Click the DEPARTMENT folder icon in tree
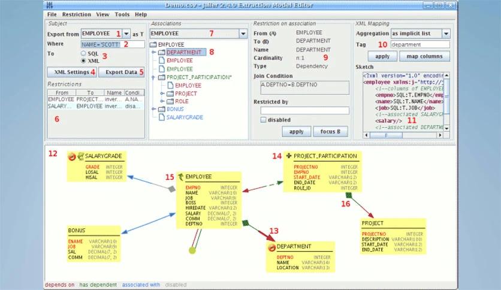This screenshot has height=290, width=501. coord(162,52)
